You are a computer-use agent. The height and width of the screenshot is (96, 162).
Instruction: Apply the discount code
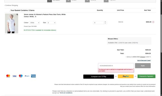(143, 66)
